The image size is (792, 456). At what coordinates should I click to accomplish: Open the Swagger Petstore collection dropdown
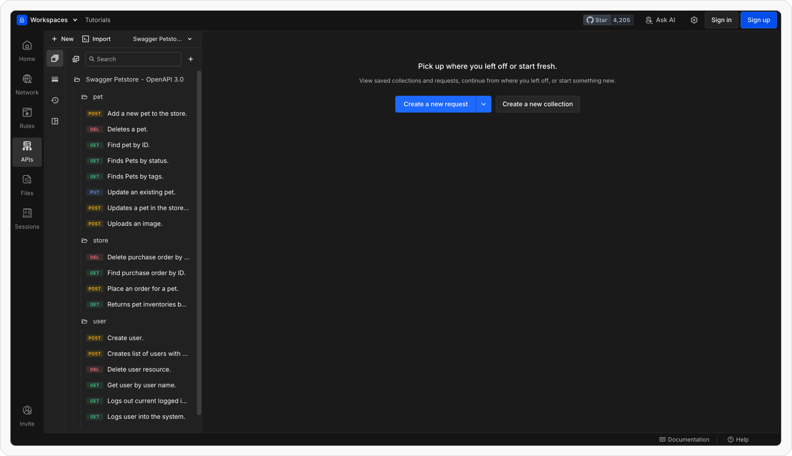[x=162, y=39]
